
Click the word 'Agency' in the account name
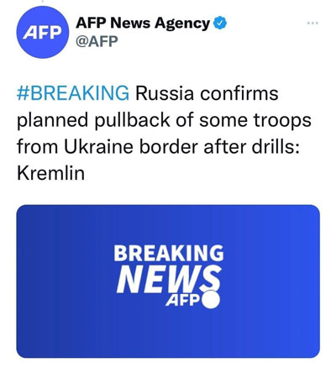click(182, 24)
